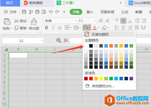Click the magnifier icon beside fx
Screen dimensions: 151x108
pyautogui.click(x=59, y=40)
